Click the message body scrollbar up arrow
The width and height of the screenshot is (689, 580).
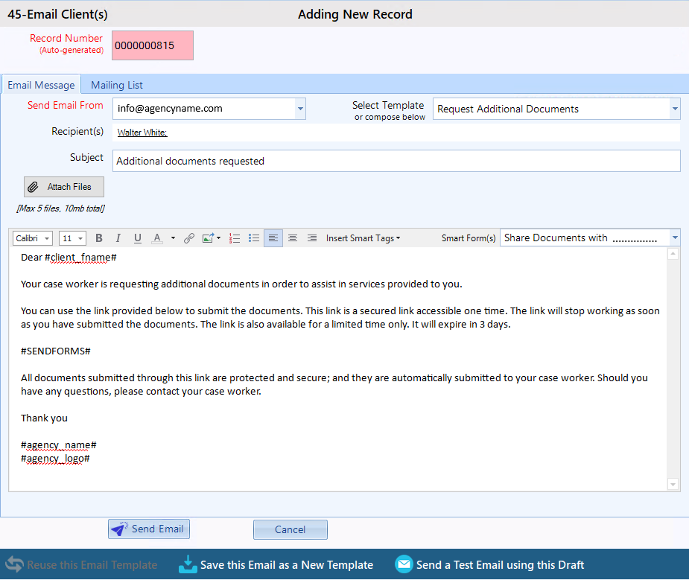[x=673, y=254]
